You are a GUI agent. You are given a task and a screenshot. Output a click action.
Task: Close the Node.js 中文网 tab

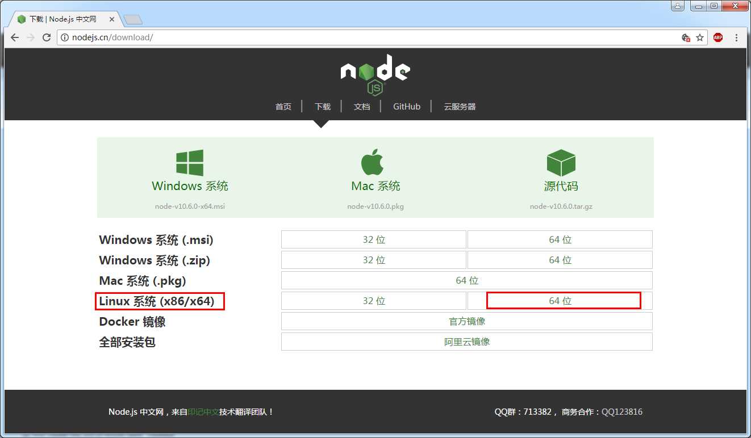(112, 19)
